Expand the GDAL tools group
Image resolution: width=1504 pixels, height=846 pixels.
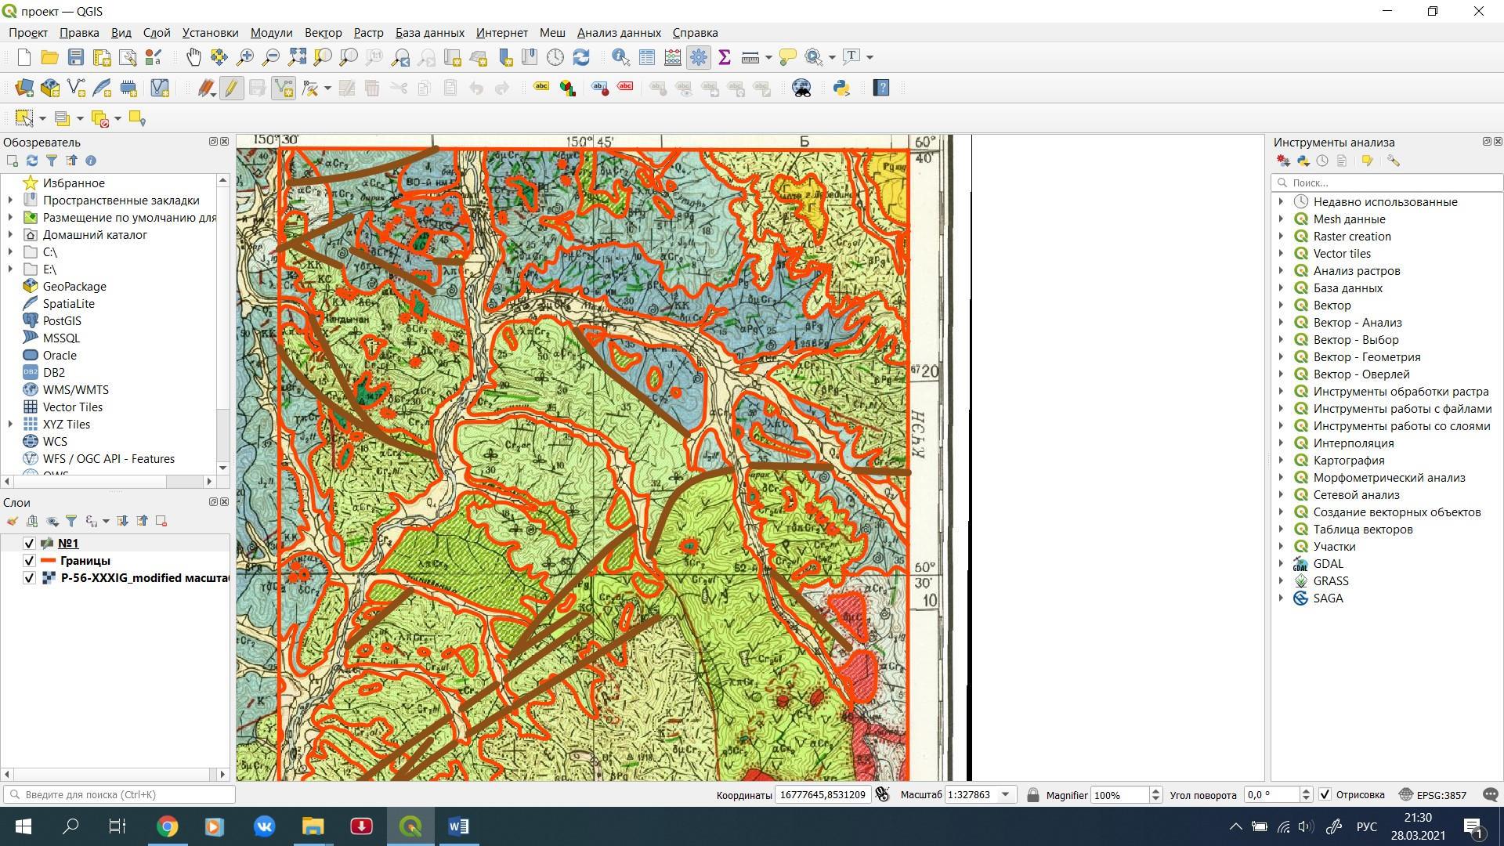click(x=1282, y=563)
